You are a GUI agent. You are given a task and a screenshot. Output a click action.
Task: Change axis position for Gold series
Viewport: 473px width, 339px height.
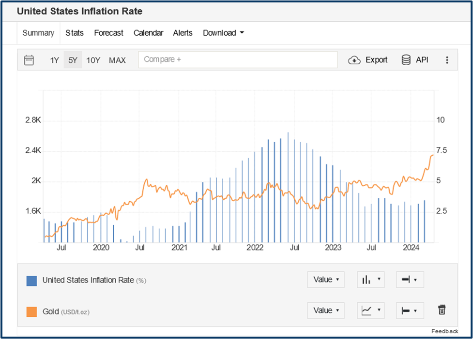(410, 310)
